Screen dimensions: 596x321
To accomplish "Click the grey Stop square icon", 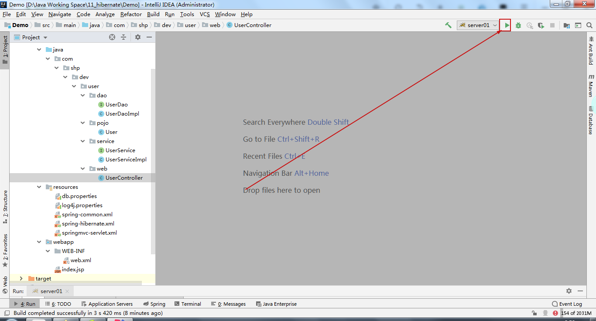I will pos(552,25).
